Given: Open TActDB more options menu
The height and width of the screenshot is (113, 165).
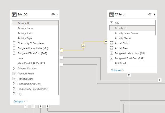Looking at the screenshot, I should (57, 14).
